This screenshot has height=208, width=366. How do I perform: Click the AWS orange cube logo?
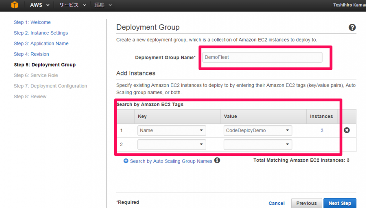point(15,5)
